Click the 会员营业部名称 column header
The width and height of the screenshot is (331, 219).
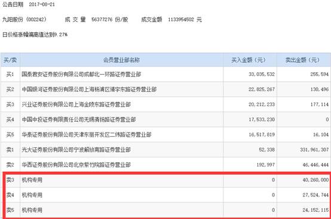pos(121,60)
